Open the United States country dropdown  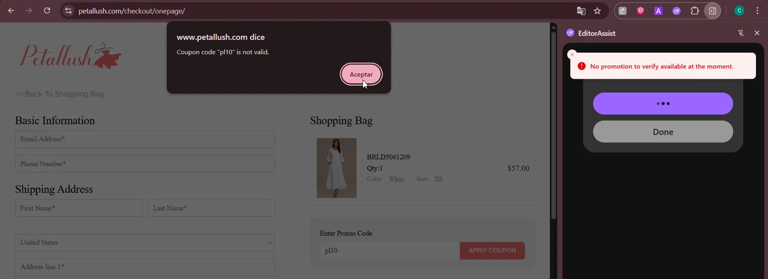click(x=145, y=243)
